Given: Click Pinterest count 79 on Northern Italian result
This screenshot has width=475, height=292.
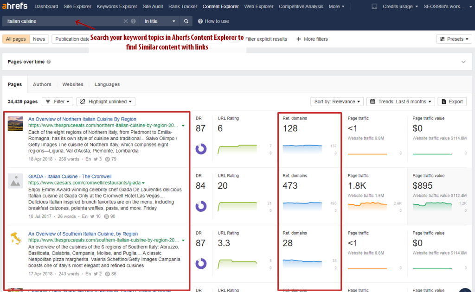Looking at the screenshot, I should [x=110, y=159].
